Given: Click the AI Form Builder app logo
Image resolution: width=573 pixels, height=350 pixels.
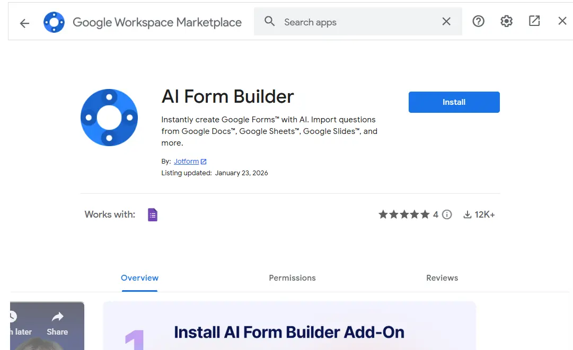Looking at the screenshot, I should (x=109, y=117).
